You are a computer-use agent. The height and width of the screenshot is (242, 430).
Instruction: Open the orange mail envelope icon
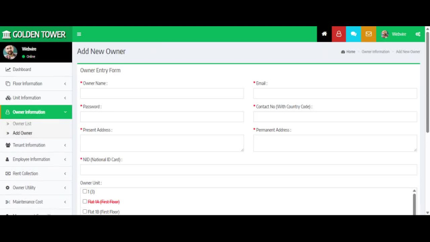[x=369, y=34]
